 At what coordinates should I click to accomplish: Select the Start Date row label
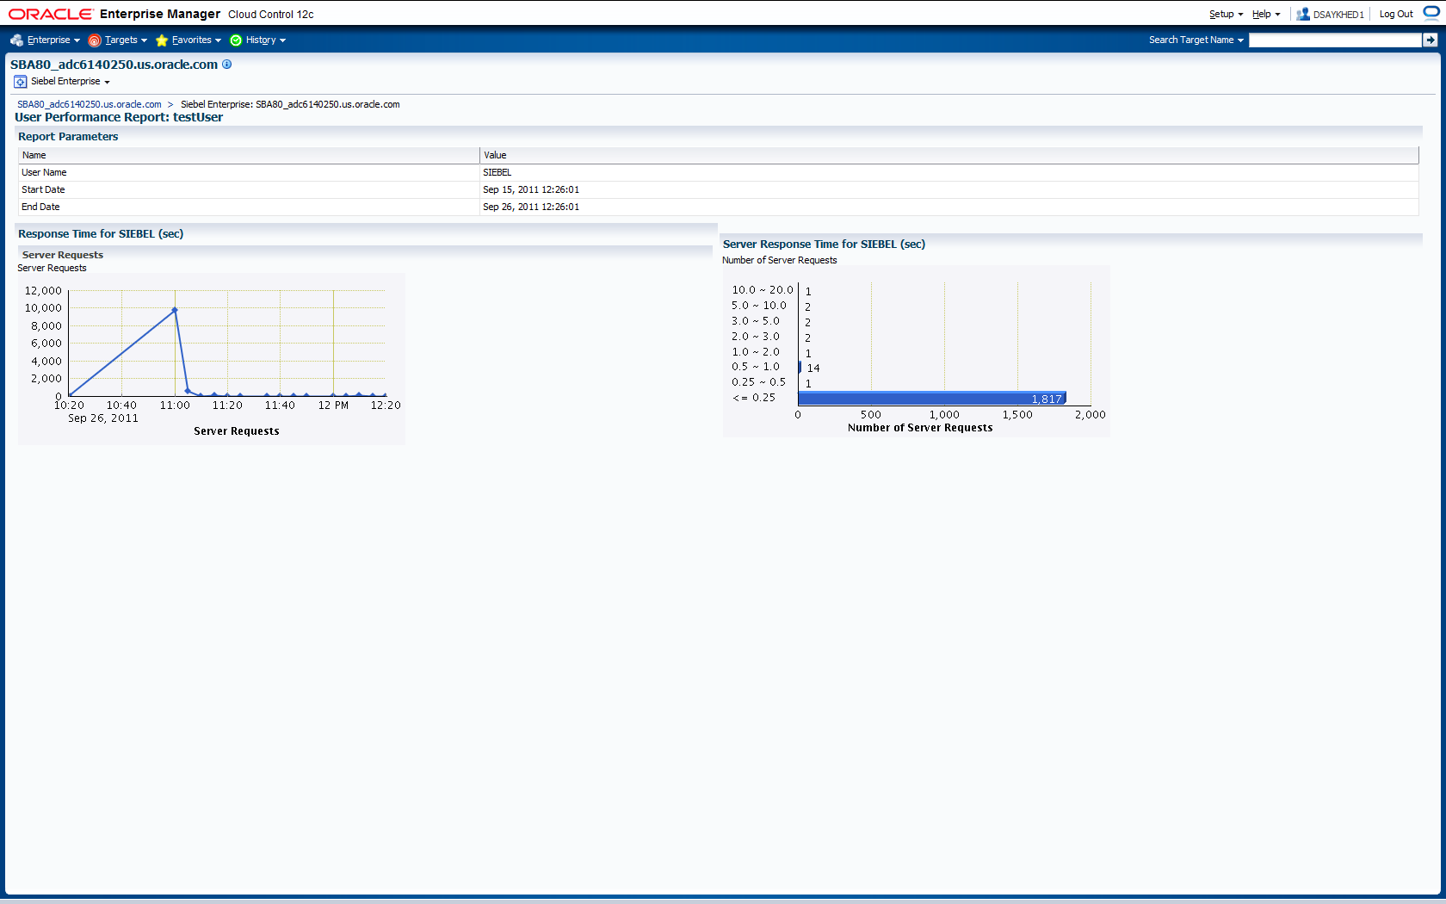coord(43,190)
